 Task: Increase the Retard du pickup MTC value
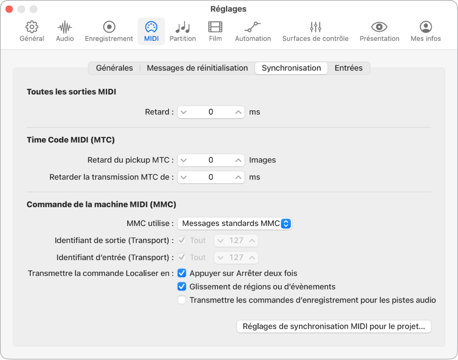coord(239,160)
